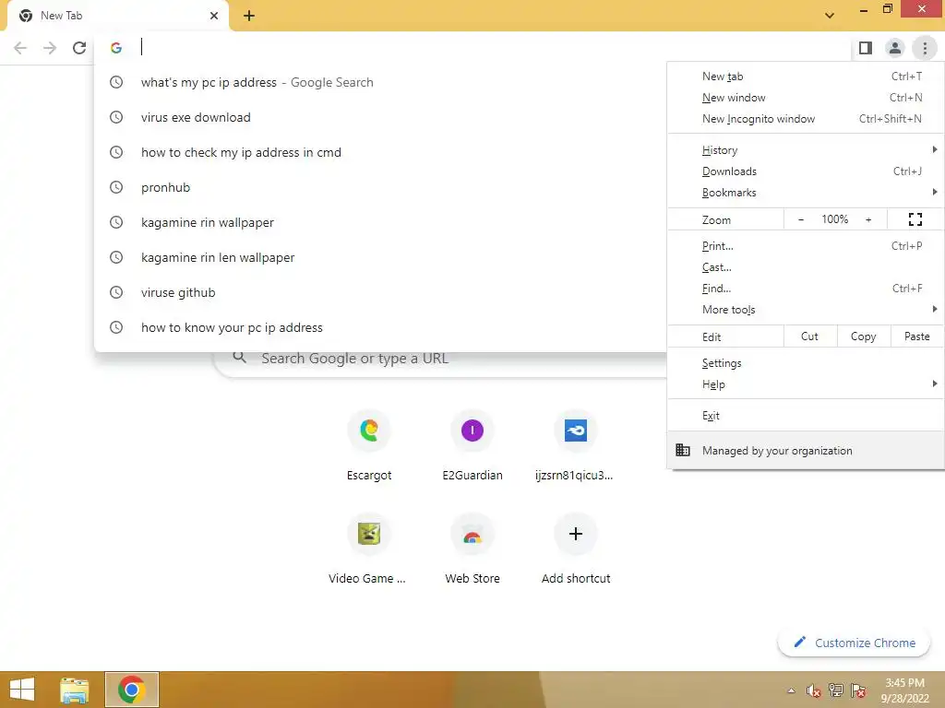Viewport: 945px width, 708px height.
Task: Choose New window from the menu
Action: coord(805,98)
